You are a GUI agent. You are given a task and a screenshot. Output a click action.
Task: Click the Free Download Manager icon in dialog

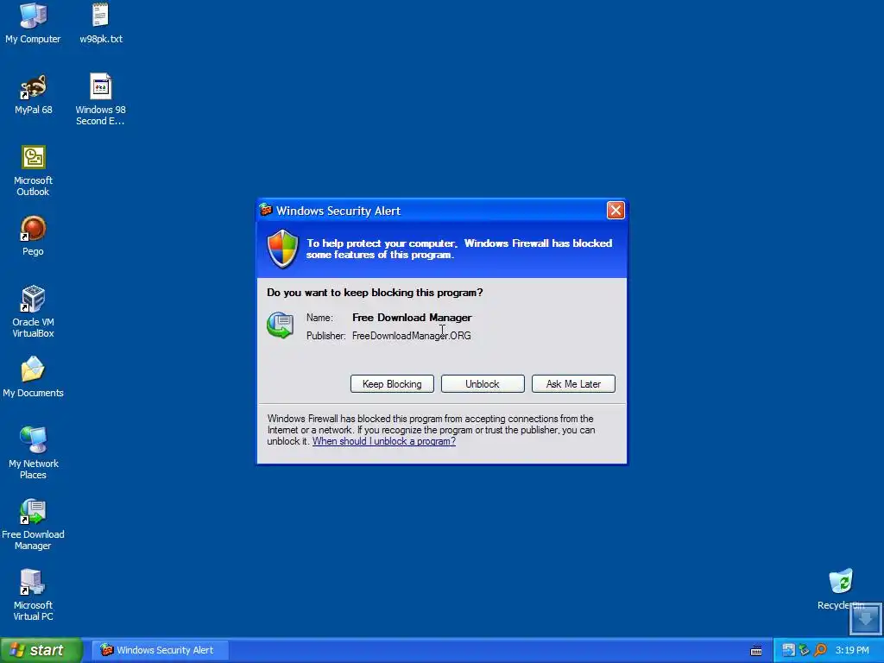click(x=281, y=325)
